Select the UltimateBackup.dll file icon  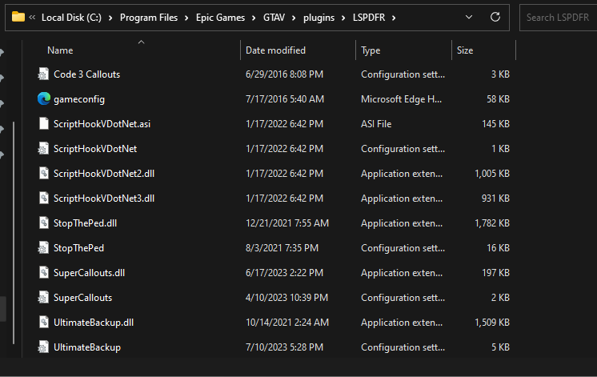(44, 323)
